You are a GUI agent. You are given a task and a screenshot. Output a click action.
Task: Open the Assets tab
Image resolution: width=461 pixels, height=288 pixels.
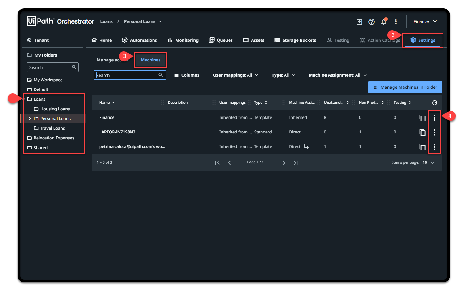click(254, 40)
